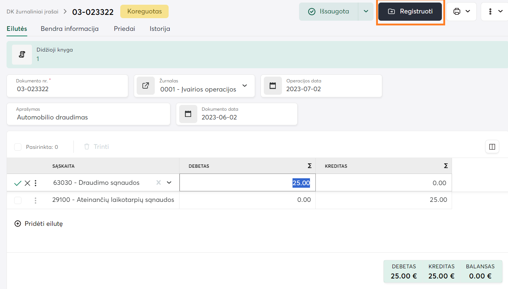508x289 pixels.
Task: Open the Istorija tab
Action: (x=160, y=29)
